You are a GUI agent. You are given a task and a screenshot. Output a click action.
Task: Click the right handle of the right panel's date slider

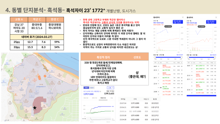coord(215,57)
